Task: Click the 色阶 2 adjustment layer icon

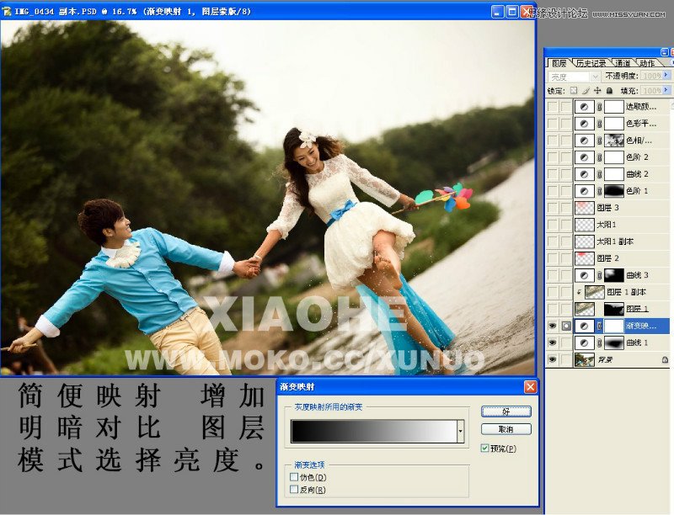Action: click(584, 157)
